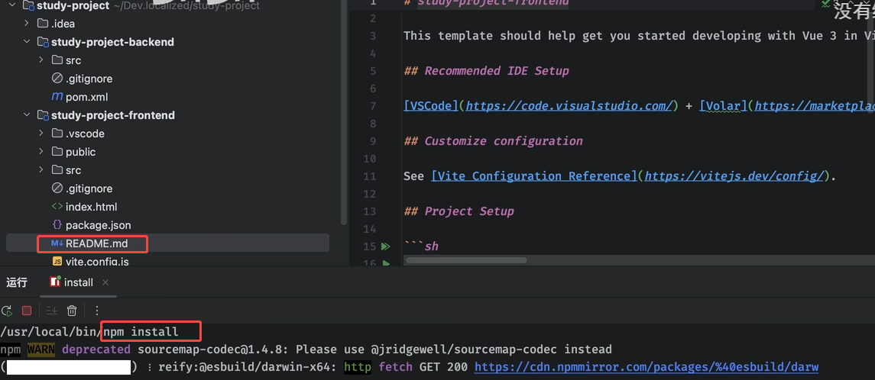Collapse the root study-project node
875x380 pixels.
[x=11, y=6]
